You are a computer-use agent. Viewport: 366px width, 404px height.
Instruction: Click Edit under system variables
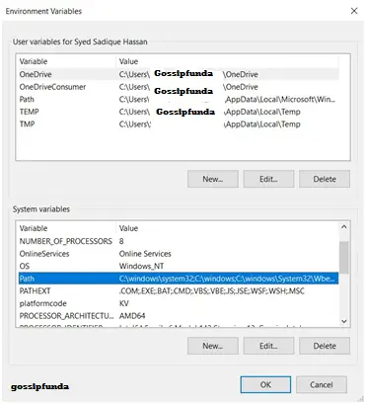(x=268, y=346)
